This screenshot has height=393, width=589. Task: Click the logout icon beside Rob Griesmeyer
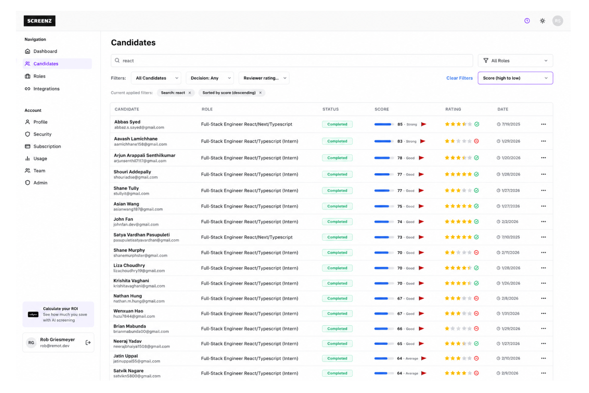click(x=88, y=342)
